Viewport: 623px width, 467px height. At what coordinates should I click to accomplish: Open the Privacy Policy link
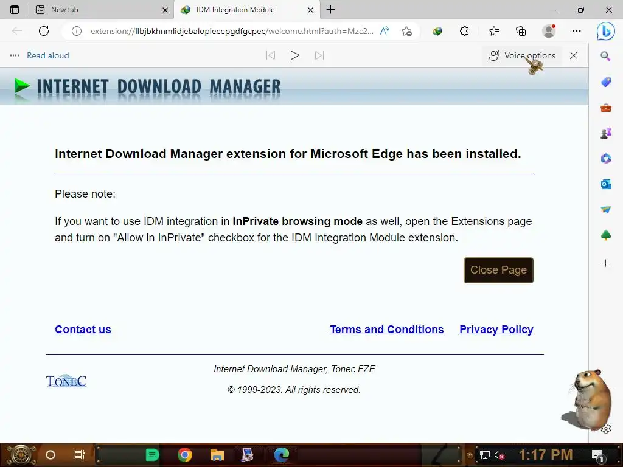coord(496,330)
